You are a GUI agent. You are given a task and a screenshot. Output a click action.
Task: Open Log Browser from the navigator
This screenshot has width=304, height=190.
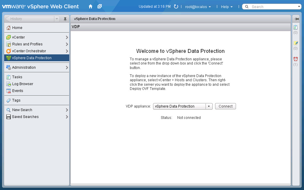pyautogui.click(x=37, y=84)
